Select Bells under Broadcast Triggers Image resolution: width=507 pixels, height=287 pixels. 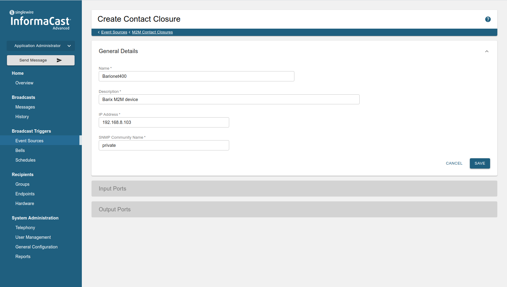20,150
